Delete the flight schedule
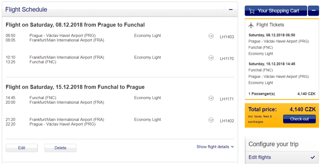The image size is (322, 164). click(x=60, y=148)
